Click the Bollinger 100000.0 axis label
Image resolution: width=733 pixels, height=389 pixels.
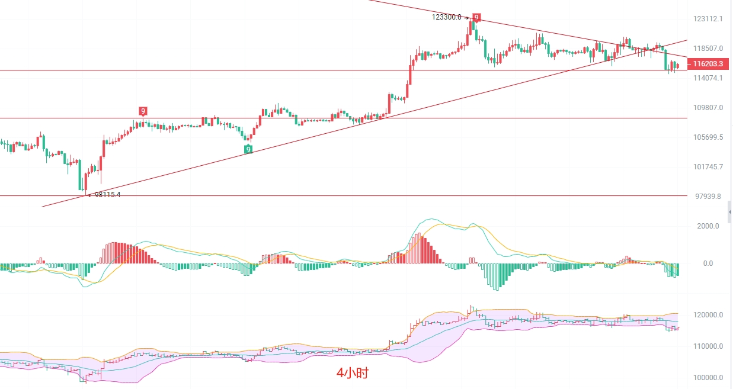708,378
